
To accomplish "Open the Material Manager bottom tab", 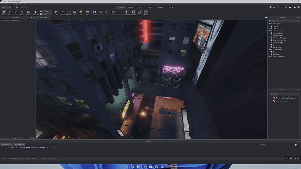I will (24, 138).
